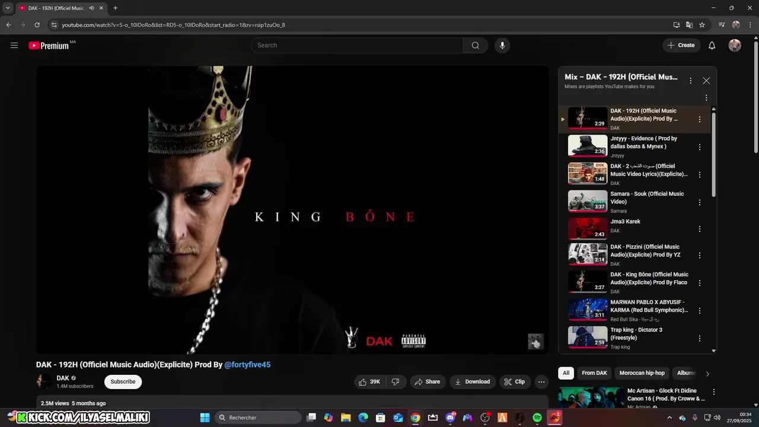Go to the YouTube Premium home logo

(x=50, y=45)
